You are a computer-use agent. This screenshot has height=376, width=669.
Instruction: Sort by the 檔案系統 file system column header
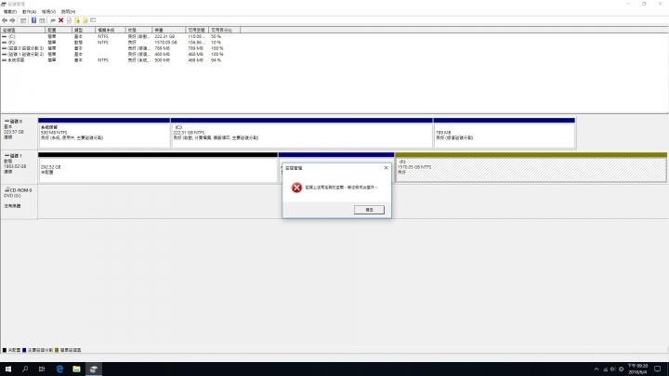[111, 31]
